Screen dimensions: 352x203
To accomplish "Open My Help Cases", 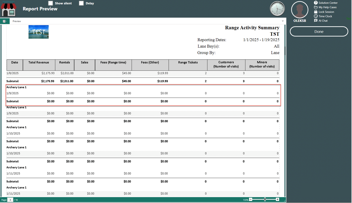I will point(325,7).
